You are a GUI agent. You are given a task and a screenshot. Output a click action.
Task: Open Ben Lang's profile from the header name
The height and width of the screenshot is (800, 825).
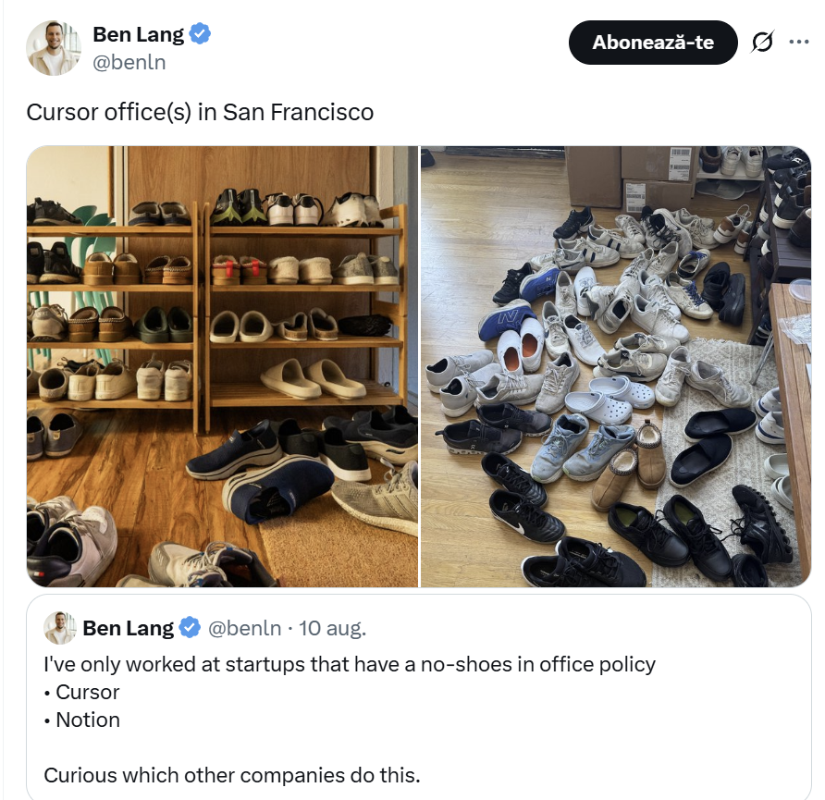click(138, 35)
